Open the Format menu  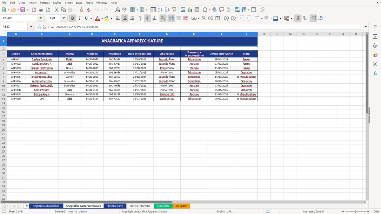(44, 3)
